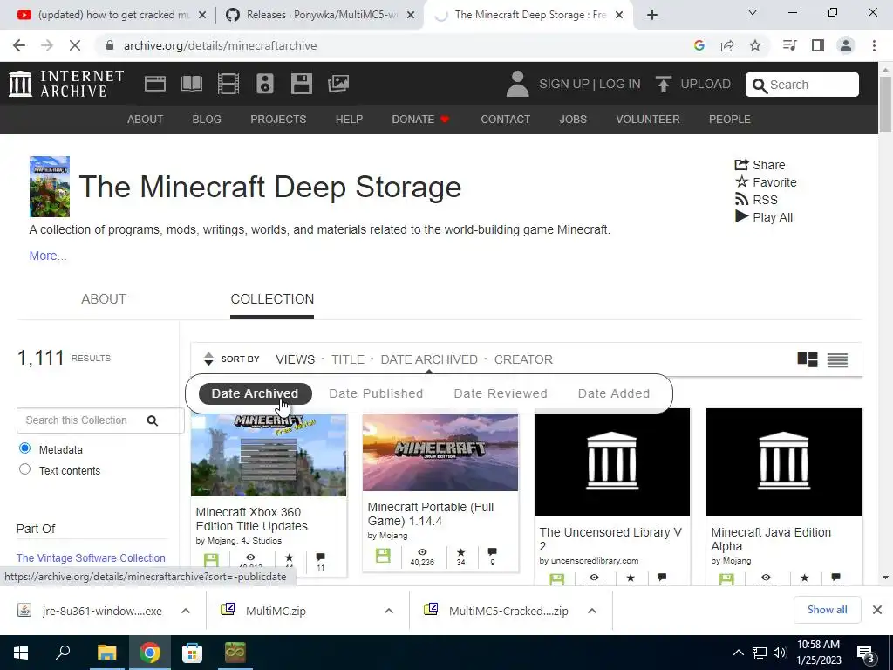This screenshot has height=670, width=893.
Task: Open the Video filmstrip icon
Action: tap(228, 84)
